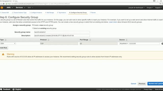Viewport: 163px width, 91px height.
Task: Click the Add Rule button
Action: [x=4, y=48]
